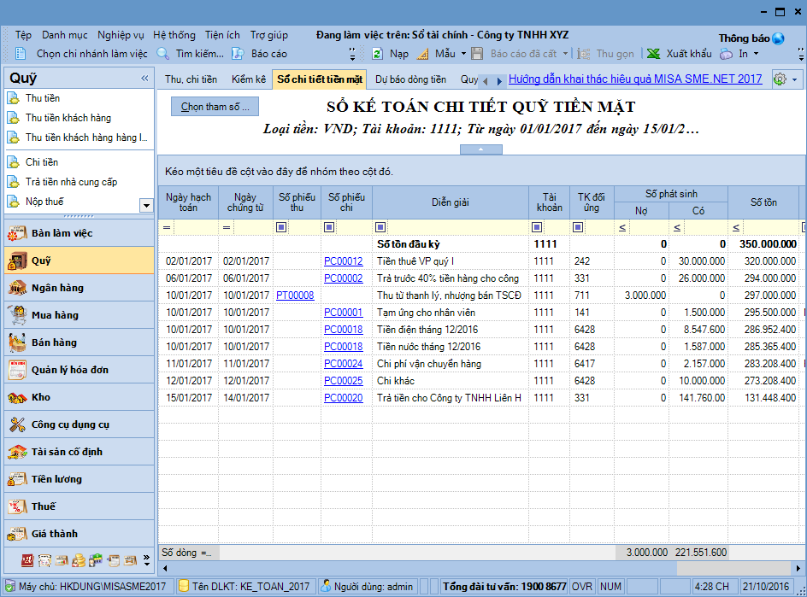Toggle filter operator for Tài khoản column
The image size is (807, 597).
[x=537, y=227]
